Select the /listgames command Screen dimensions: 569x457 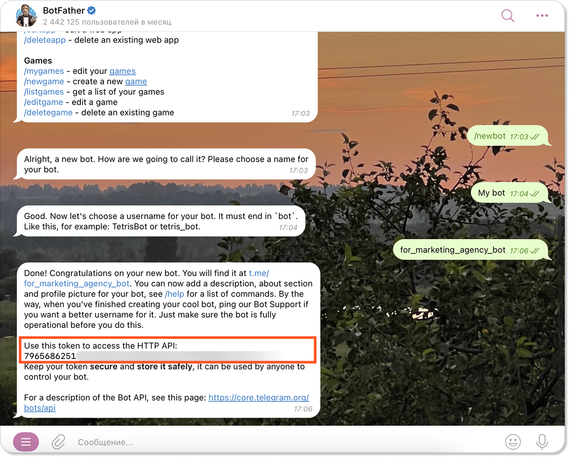click(44, 92)
